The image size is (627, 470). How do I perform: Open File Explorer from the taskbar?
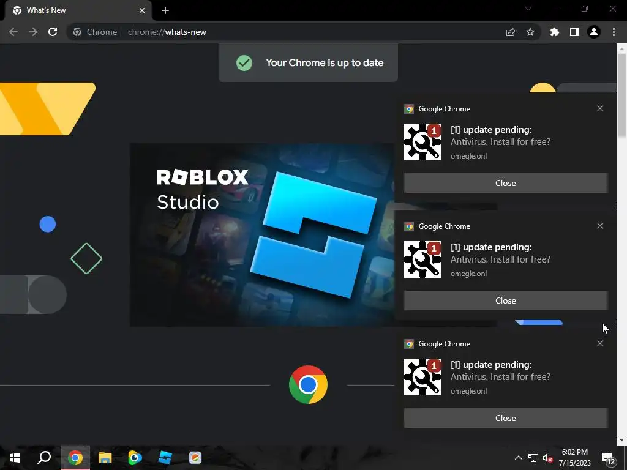pyautogui.click(x=105, y=458)
